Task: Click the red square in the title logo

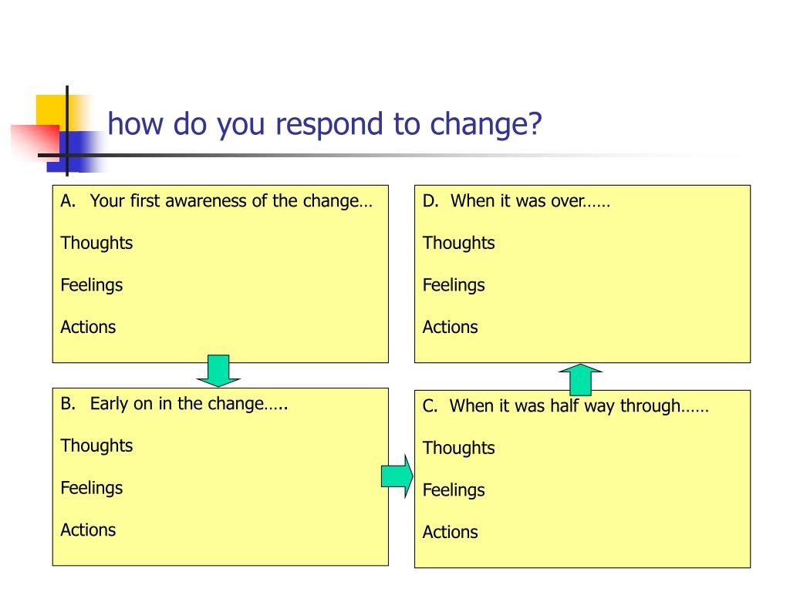Action: tap(35, 143)
